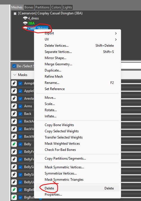Collapse the Masks category chevron
Screen dimensions: 141x201
point(15,75)
